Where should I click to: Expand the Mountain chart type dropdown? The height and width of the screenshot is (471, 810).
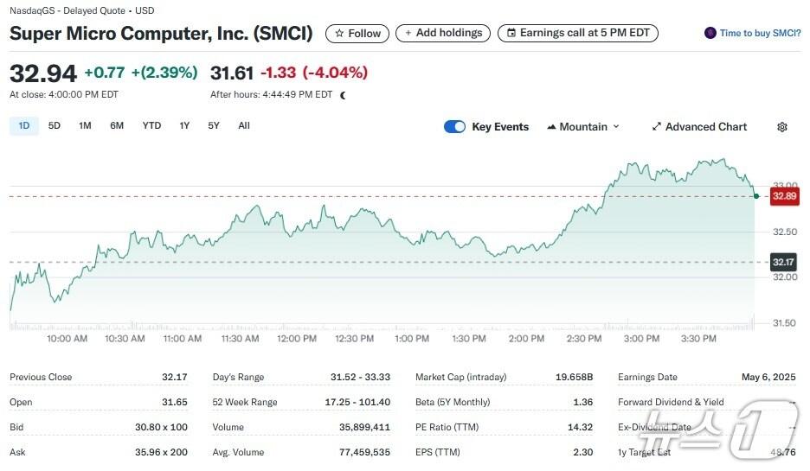coord(584,127)
